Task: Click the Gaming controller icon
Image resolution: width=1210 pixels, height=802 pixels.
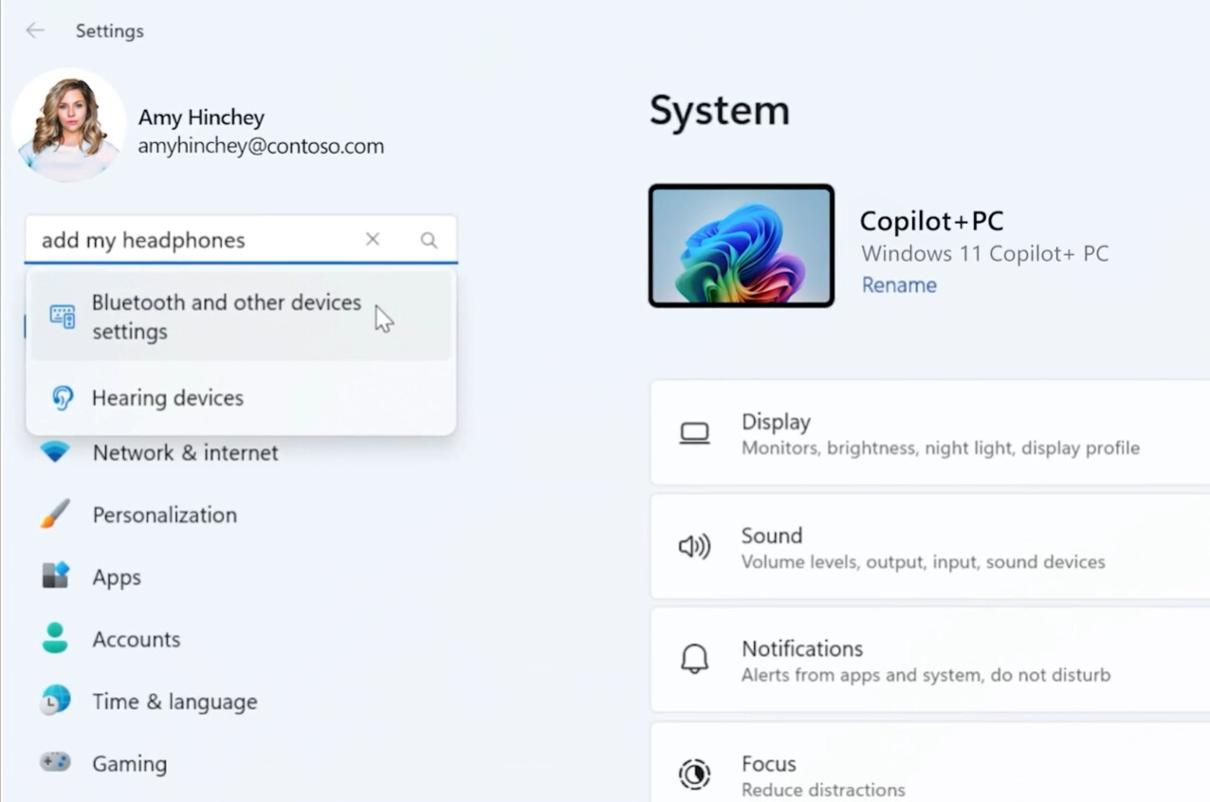Action: tap(55, 761)
